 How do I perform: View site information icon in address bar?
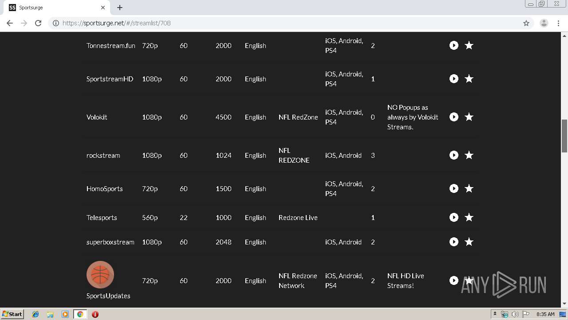[56, 23]
